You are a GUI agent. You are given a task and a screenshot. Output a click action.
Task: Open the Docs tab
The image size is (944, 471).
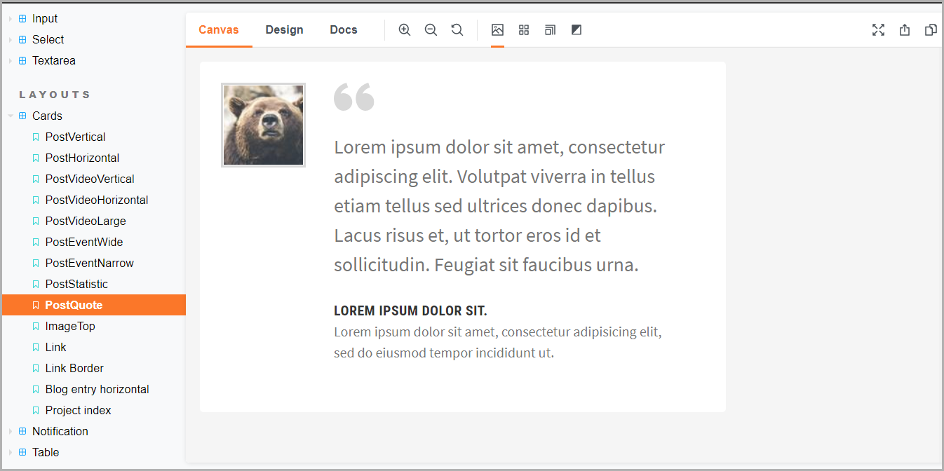tap(344, 30)
